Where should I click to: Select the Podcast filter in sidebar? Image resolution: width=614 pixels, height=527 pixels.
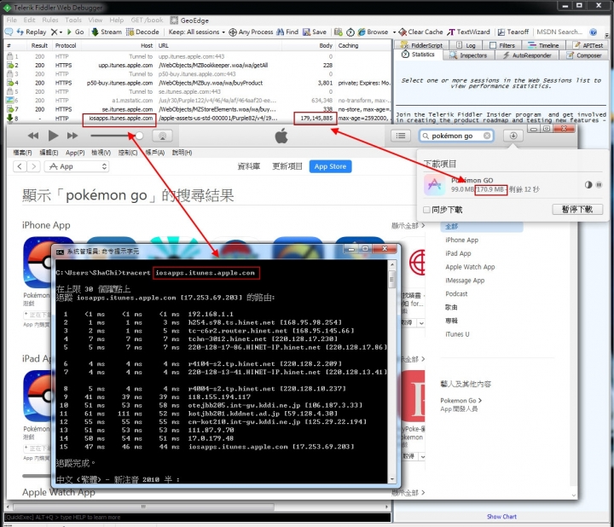456,293
